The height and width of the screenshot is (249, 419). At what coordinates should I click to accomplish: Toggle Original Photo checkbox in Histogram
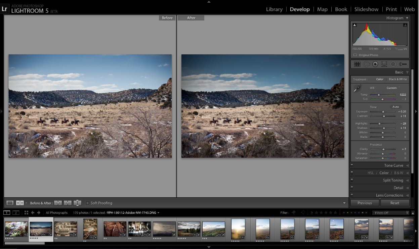[x=355, y=55]
